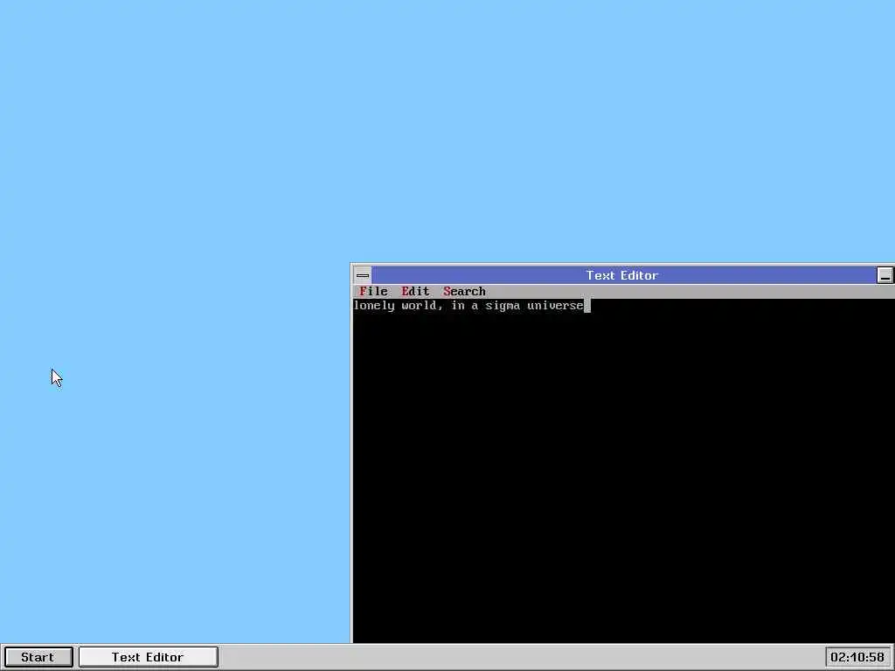Minimize the Text Editor window
Viewport: 895px width, 671px height.
(885, 275)
